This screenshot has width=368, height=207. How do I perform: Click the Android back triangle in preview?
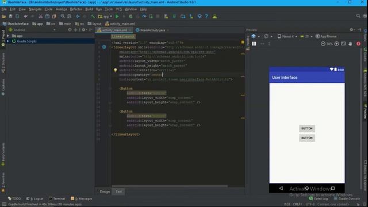[x=281, y=188]
